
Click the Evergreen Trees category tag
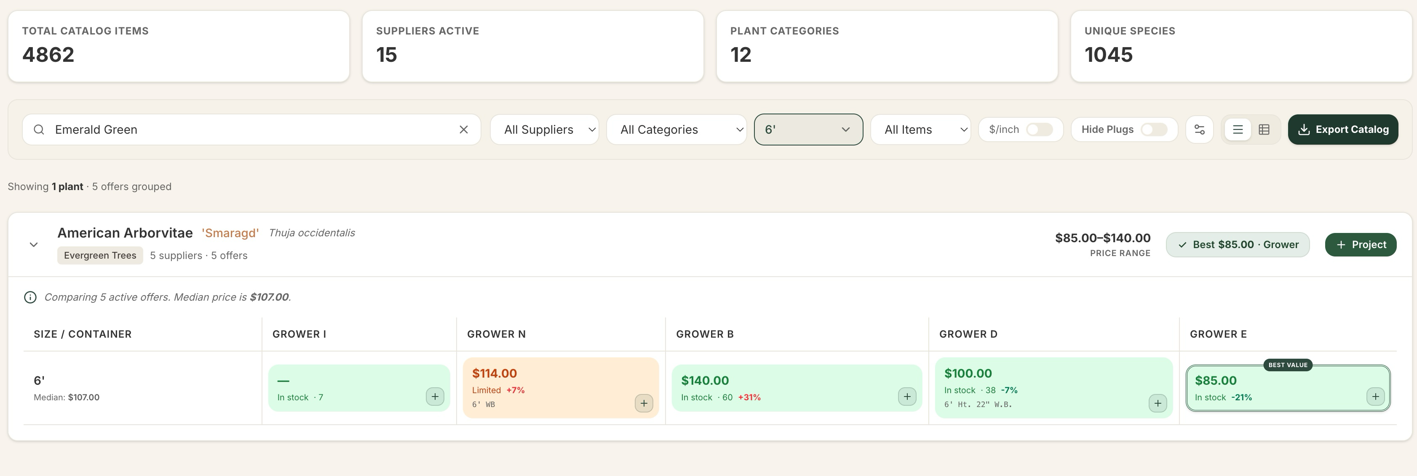click(100, 255)
